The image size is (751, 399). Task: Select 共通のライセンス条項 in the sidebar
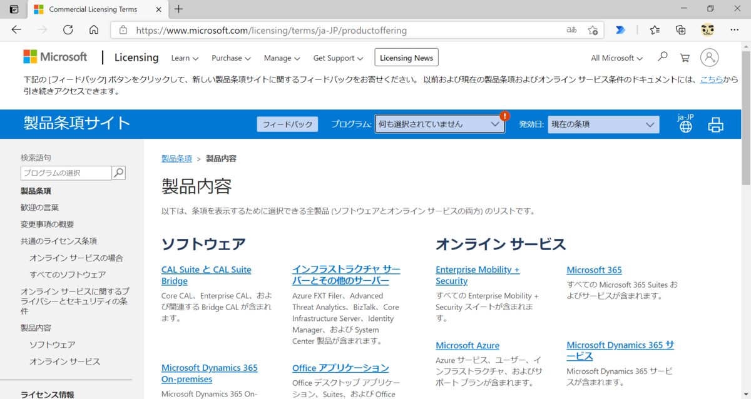pyautogui.click(x=59, y=241)
